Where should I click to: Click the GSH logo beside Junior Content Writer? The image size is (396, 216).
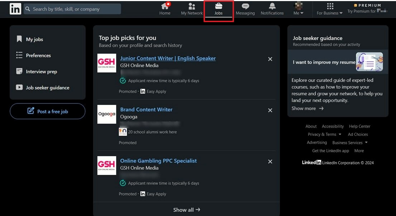(x=107, y=63)
